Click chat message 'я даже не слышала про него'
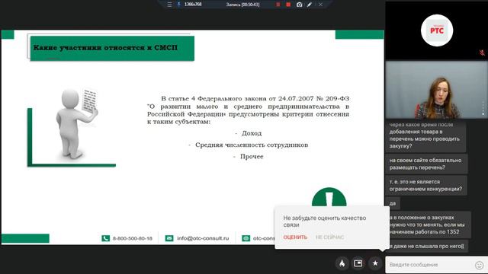 click(x=427, y=246)
